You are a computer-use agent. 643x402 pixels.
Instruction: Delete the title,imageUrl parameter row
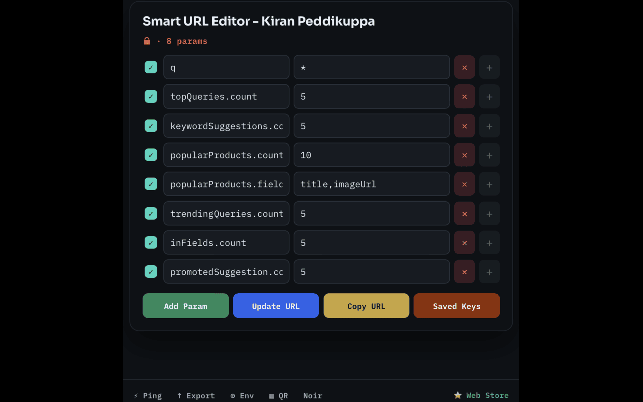click(x=464, y=184)
